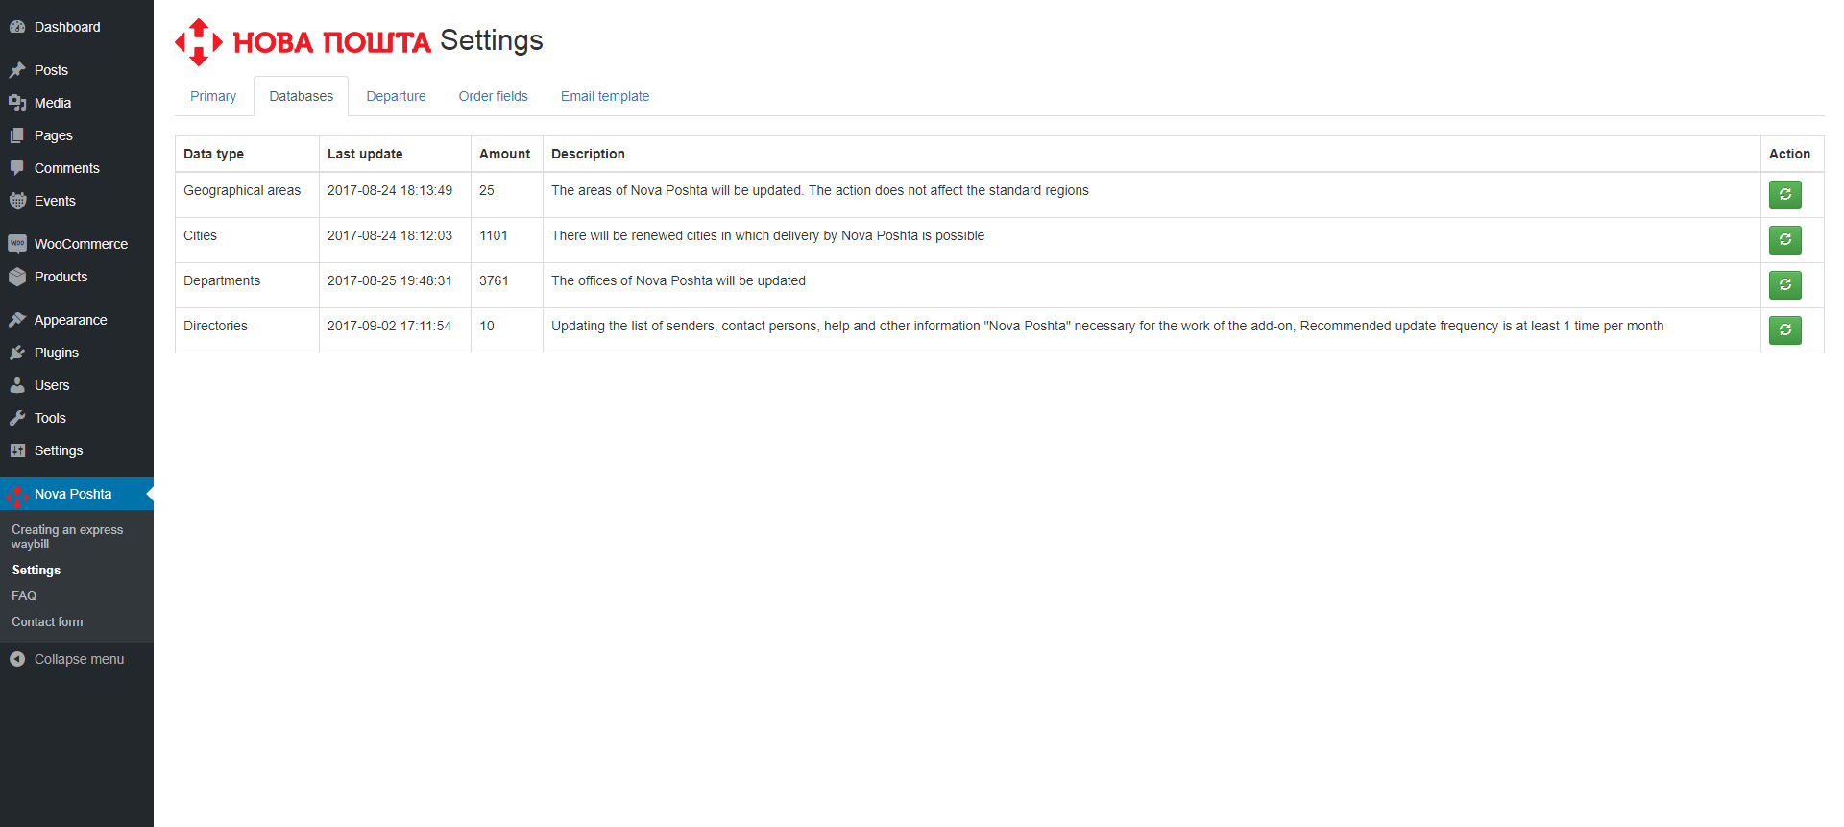Click the Posts pin icon
Screen dimensions: 1844x827
click(17, 70)
